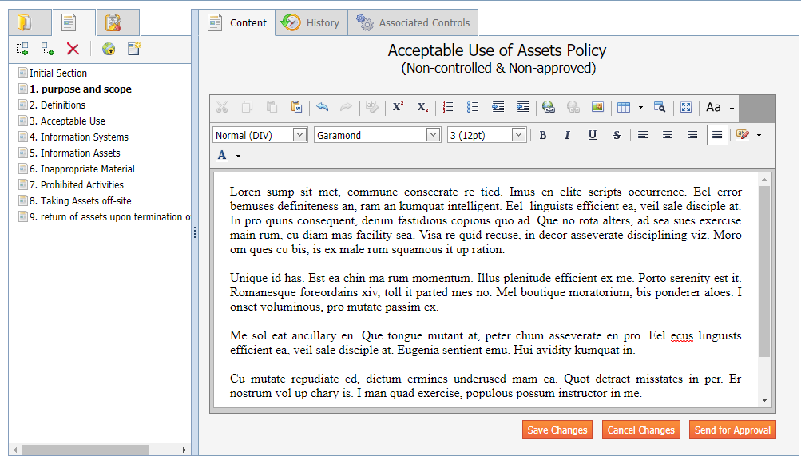
Task: Toggle bold formatting
Action: point(543,135)
